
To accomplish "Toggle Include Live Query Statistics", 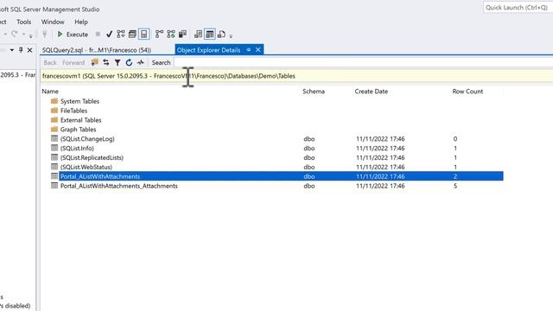I will point(171,35).
